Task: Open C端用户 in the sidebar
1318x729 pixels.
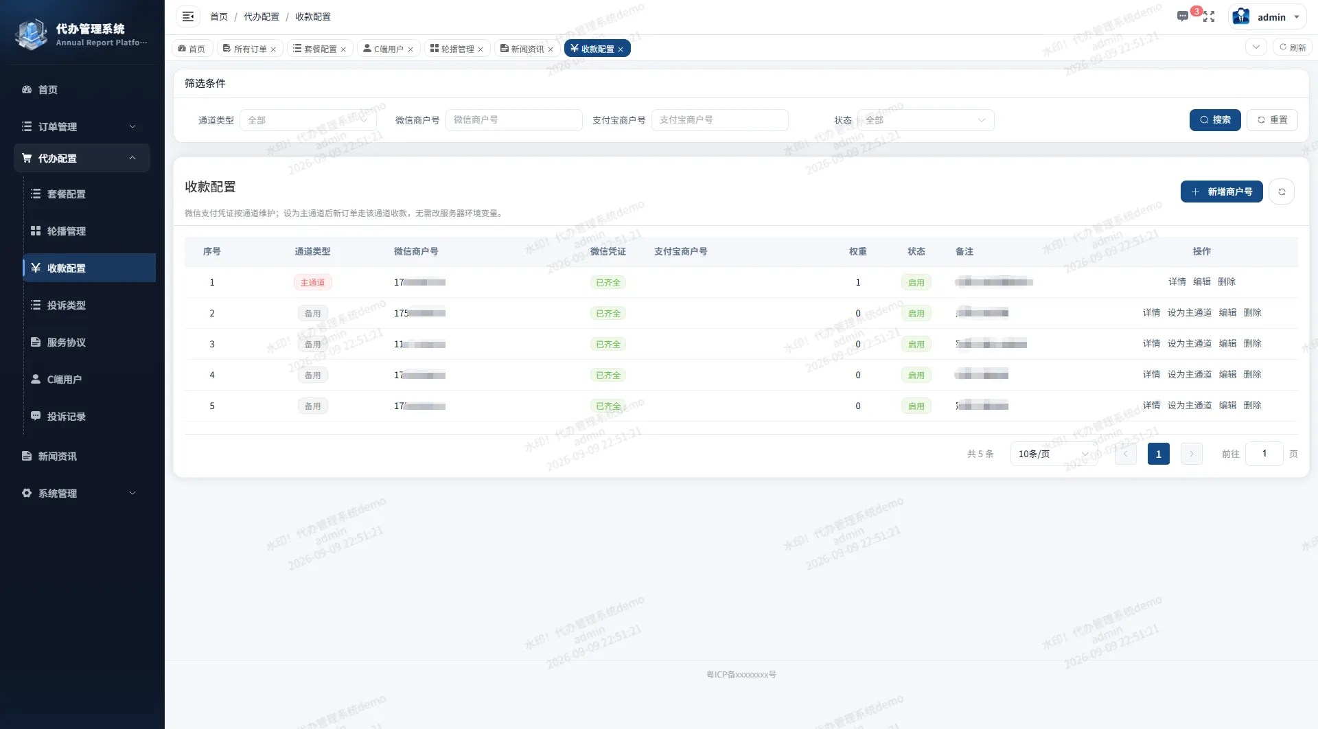Action: click(89, 379)
